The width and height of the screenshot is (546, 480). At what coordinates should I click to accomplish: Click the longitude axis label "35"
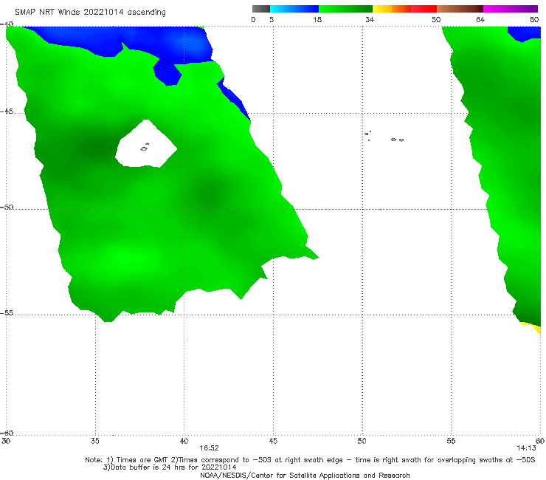point(94,441)
